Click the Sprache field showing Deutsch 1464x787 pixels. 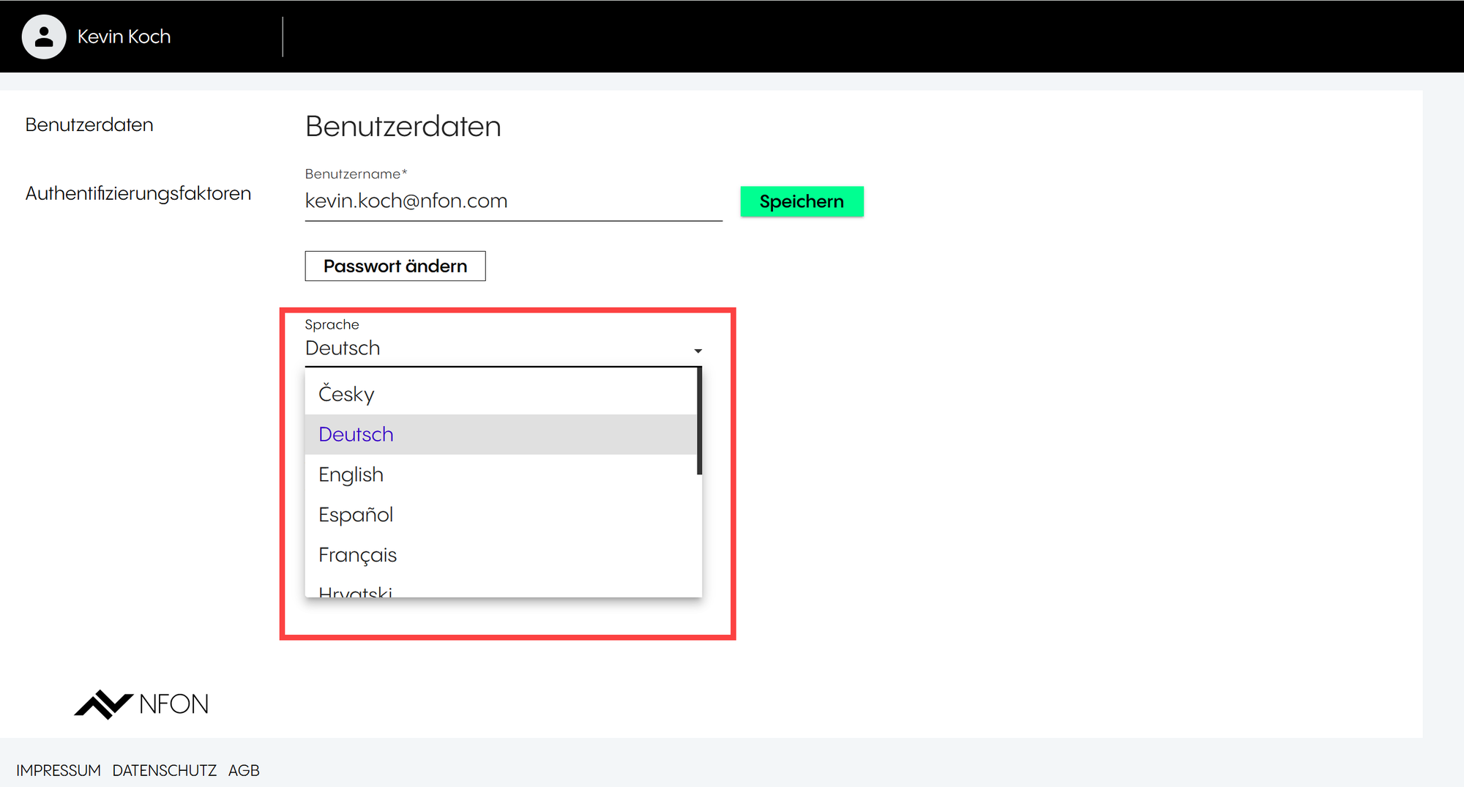click(498, 348)
